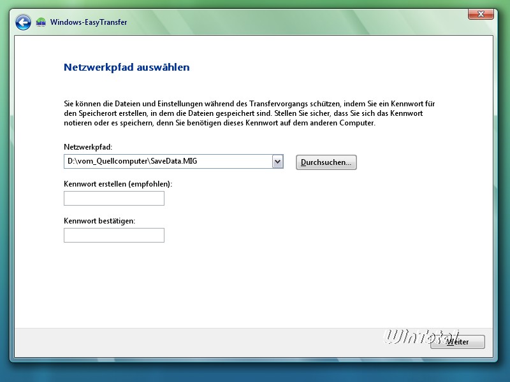Click the Netzwerkpfad: label
This screenshot has height=382, width=510.
point(88,147)
